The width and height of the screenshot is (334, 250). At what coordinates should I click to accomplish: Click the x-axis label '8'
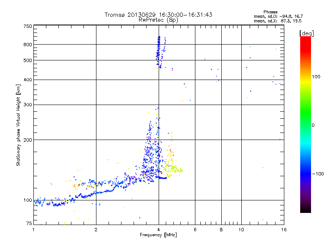[x=221, y=230]
